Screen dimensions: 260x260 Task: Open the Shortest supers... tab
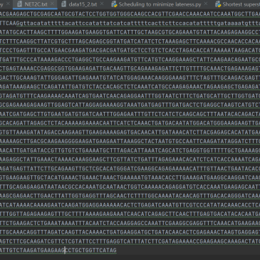pyautogui.click(x=241, y=4)
